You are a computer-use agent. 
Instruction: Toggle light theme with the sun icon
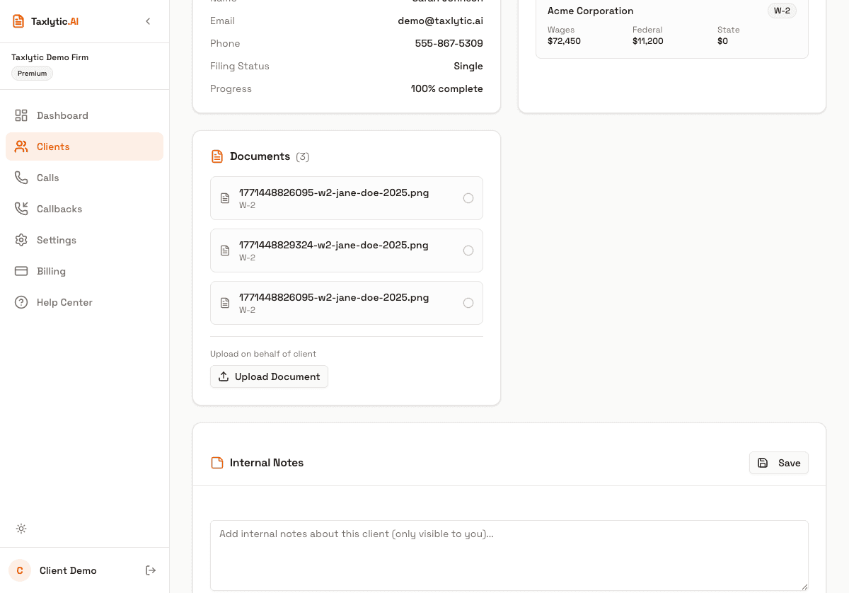[21, 529]
